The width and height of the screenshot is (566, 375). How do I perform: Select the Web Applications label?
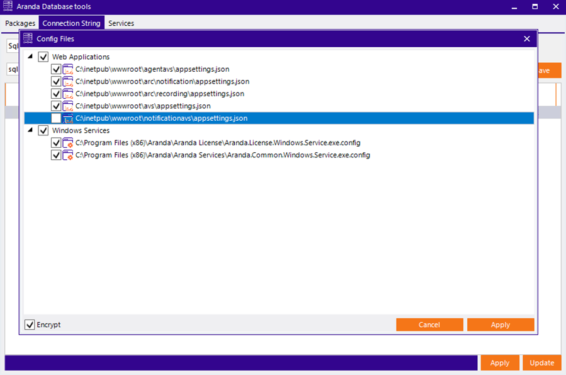(x=81, y=57)
